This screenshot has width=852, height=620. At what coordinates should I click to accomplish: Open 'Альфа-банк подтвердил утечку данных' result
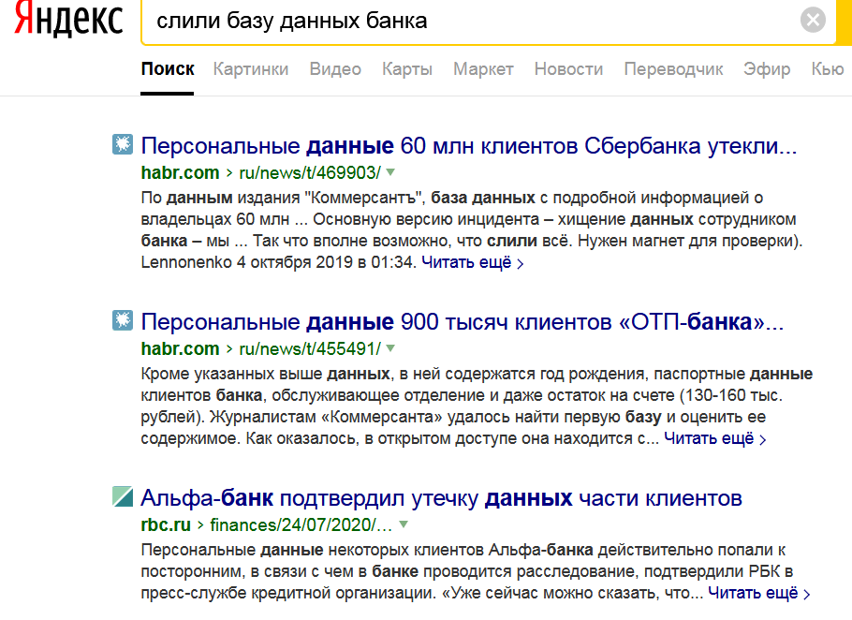coord(441,497)
